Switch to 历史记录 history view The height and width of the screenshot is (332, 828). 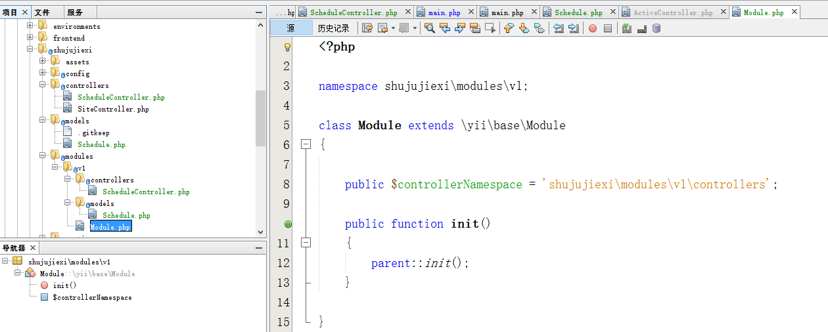(x=334, y=28)
